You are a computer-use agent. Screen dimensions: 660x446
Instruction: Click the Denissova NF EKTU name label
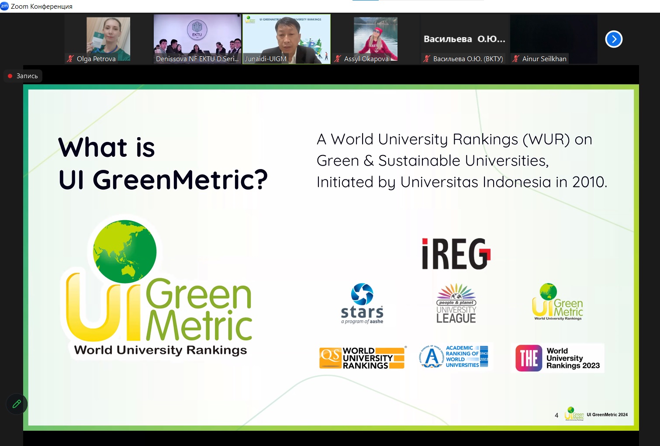tap(197, 59)
